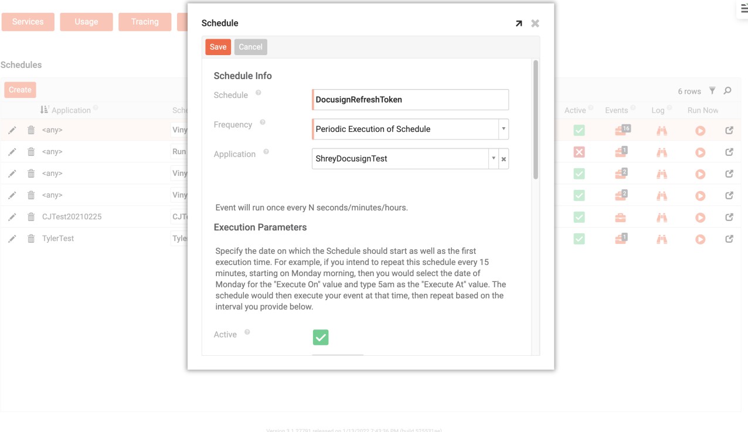Clear the ShreyDocusignTest application selection

504,159
